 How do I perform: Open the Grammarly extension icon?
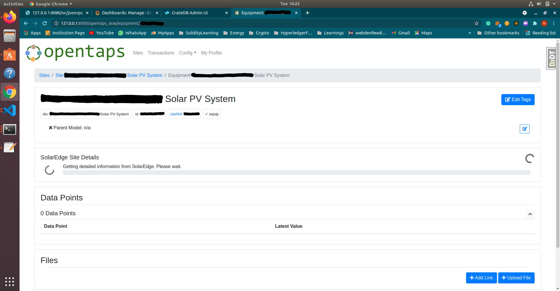[x=488, y=23]
